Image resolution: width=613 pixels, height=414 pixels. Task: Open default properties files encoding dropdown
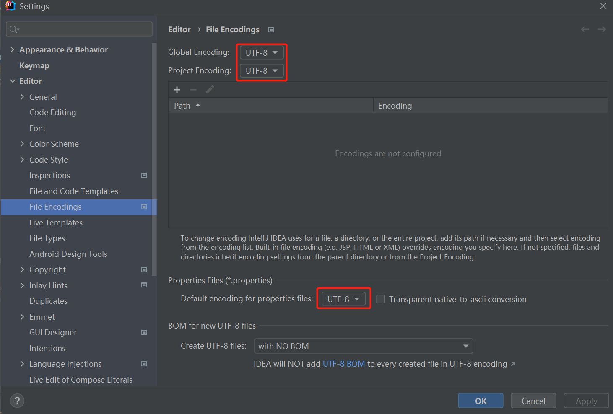[343, 299]
